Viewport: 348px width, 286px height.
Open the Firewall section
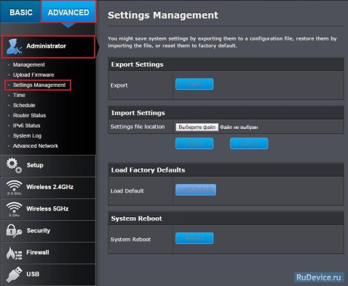[48, 253]
